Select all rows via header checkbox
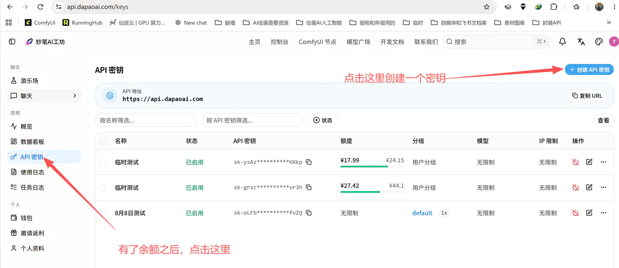Screen dimensions: 619x268 click(102, 141)
